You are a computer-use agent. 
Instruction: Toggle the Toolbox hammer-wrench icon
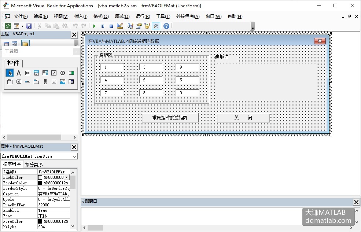tap(156, 26)
